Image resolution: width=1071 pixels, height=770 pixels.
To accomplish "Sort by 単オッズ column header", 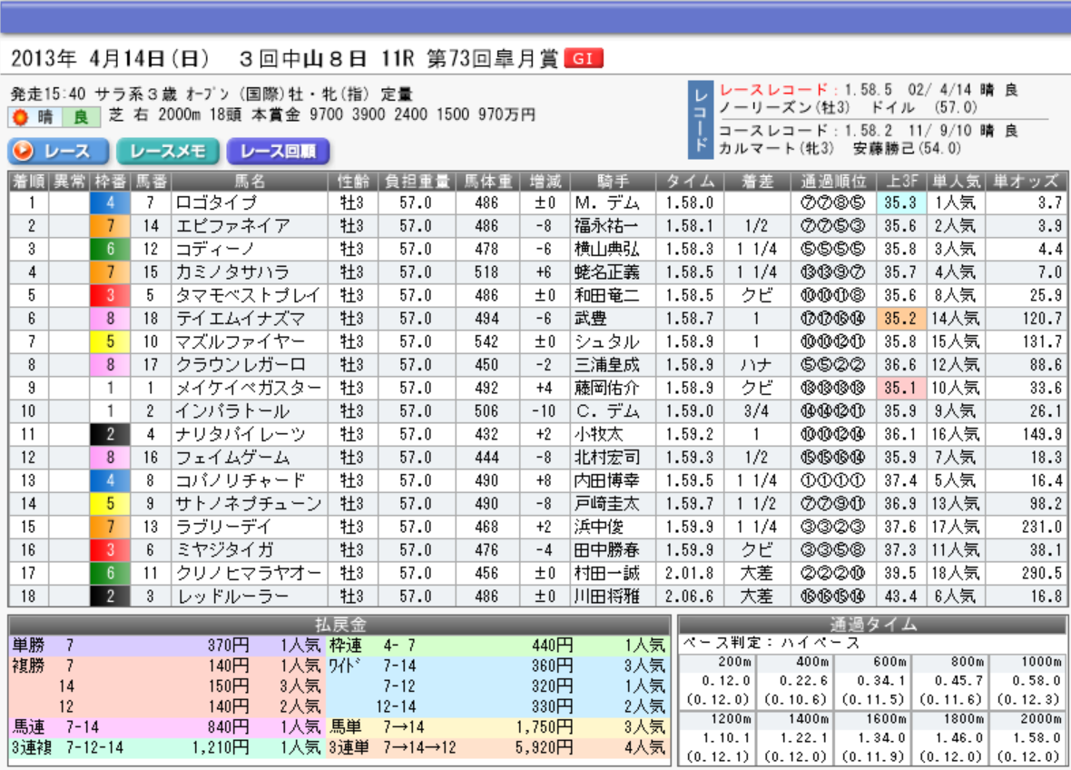I will click(1026, 181).
